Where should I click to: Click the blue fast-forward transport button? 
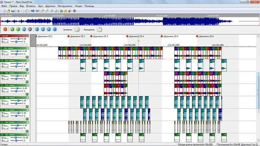49,29
